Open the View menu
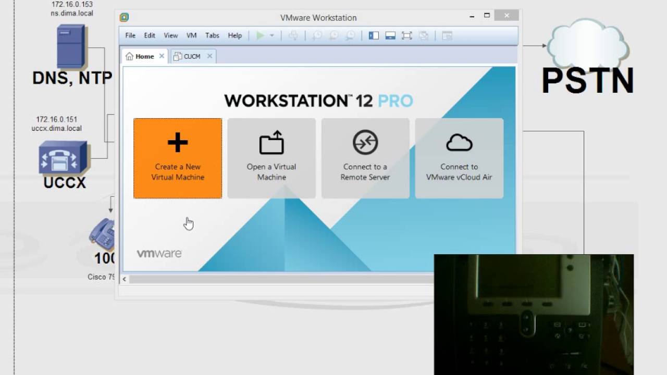Screen dimensions: 667x375 [x=171, y=35]
